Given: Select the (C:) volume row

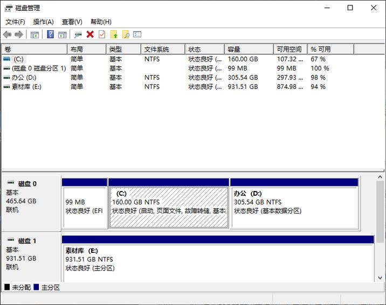Looking at the screenshot, I should (x=178, y=59).
